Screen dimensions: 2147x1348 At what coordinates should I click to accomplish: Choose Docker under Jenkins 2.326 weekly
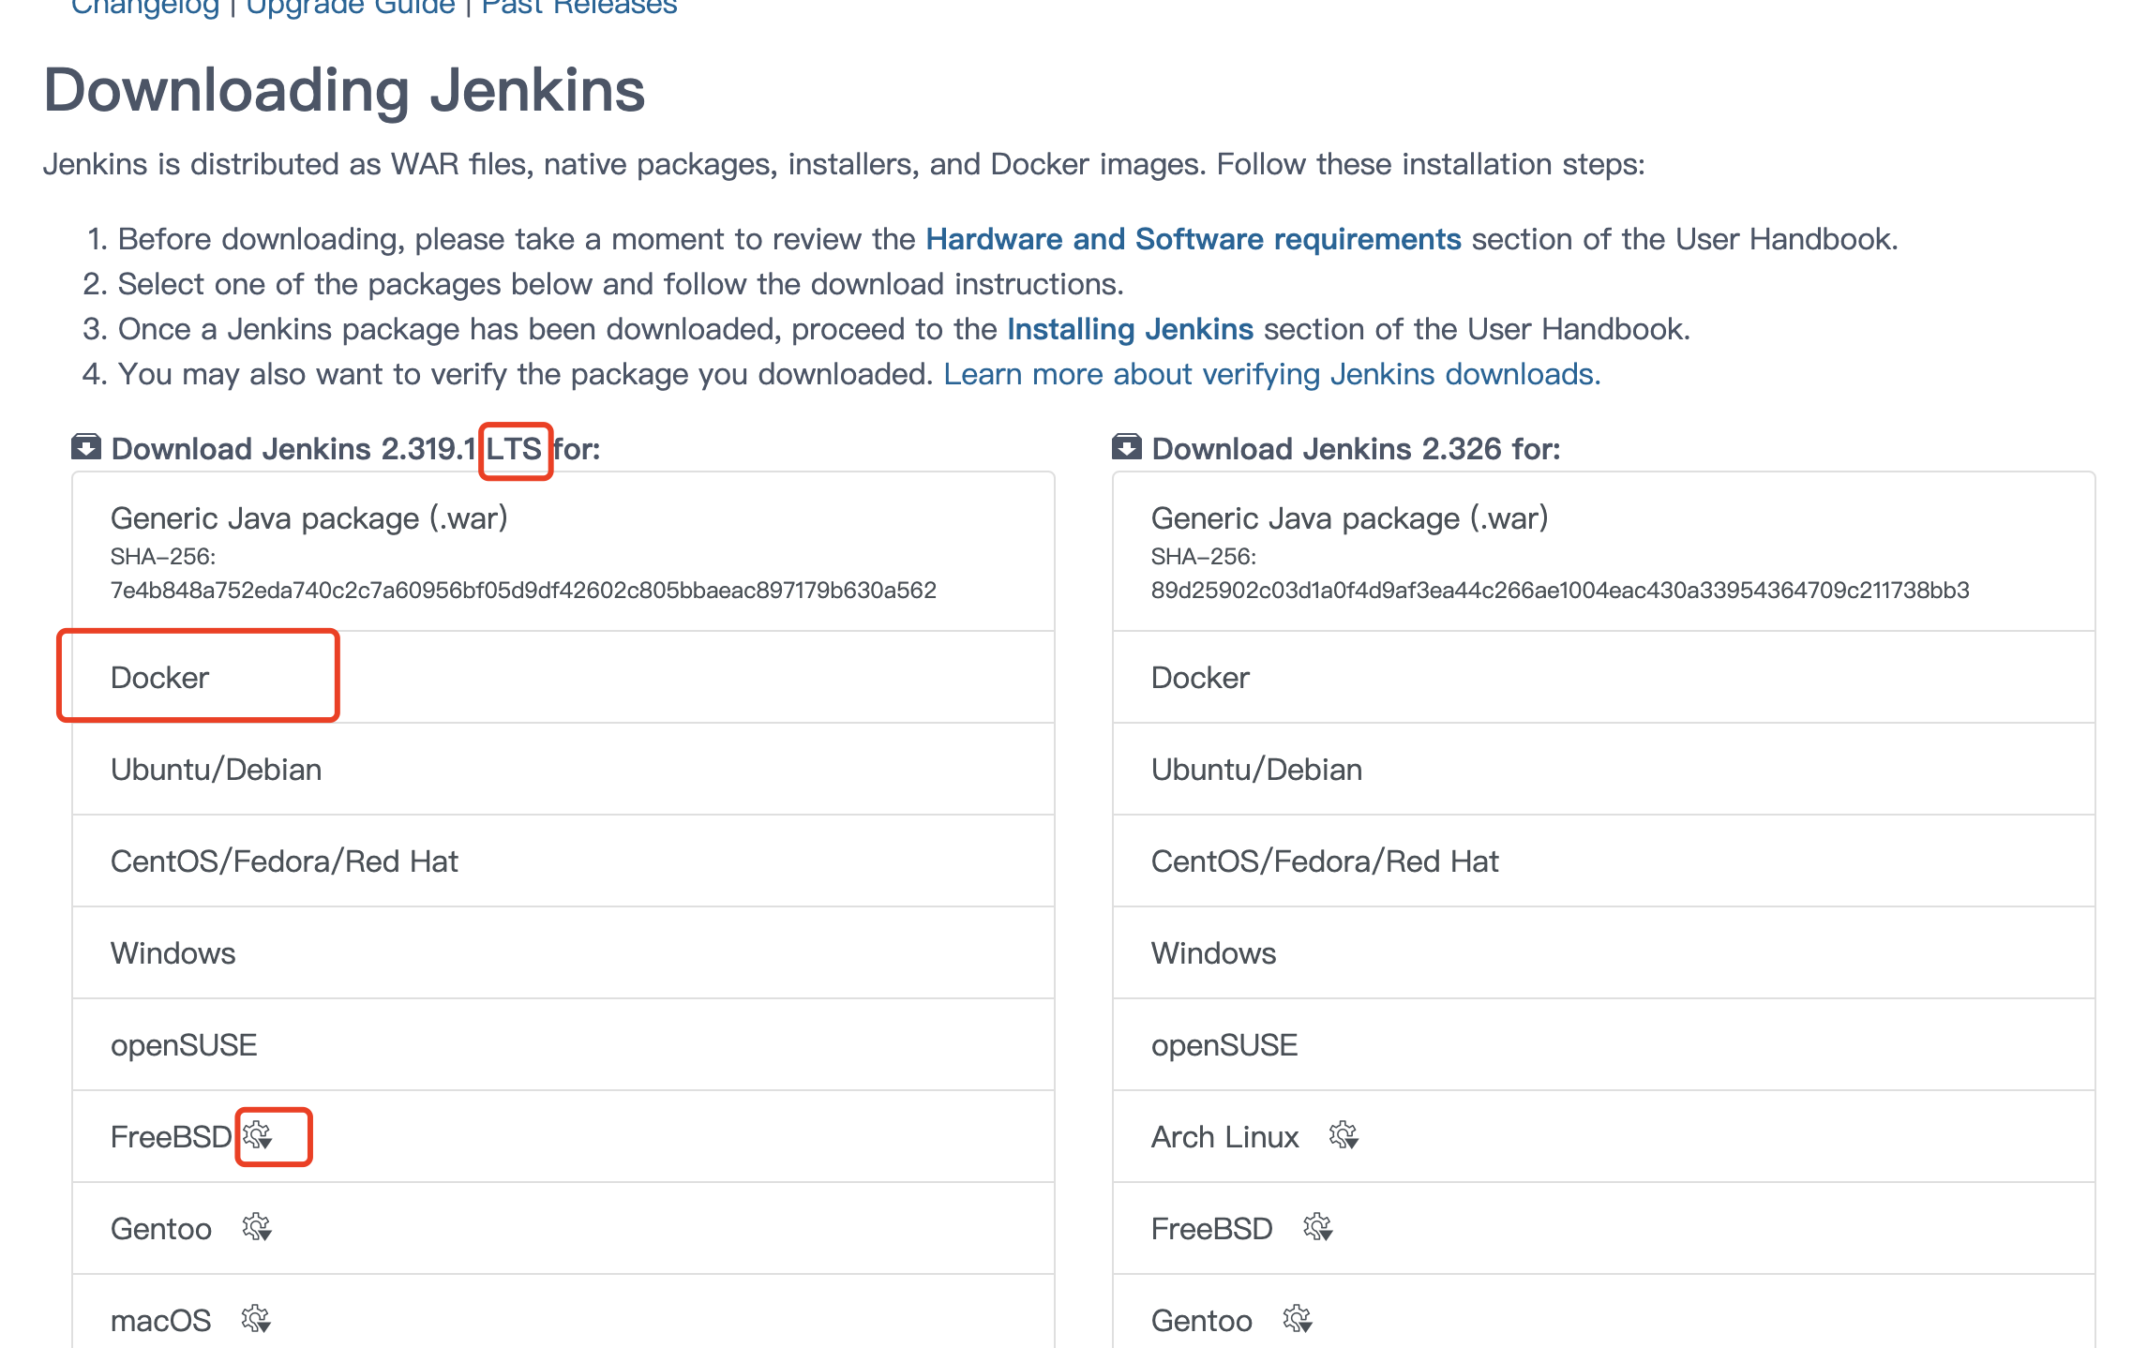pyautogui.click(x=1200, y=678)
